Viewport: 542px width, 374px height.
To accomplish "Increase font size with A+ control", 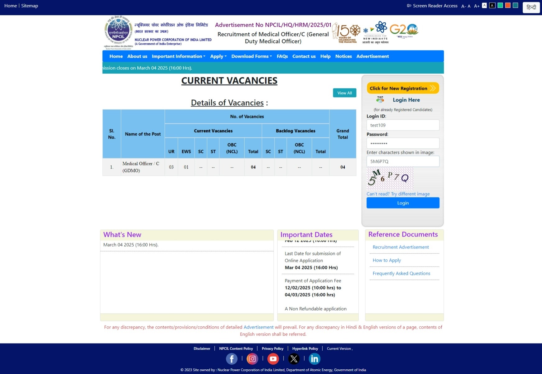I will pyautogui.click(x=477, y=6).
